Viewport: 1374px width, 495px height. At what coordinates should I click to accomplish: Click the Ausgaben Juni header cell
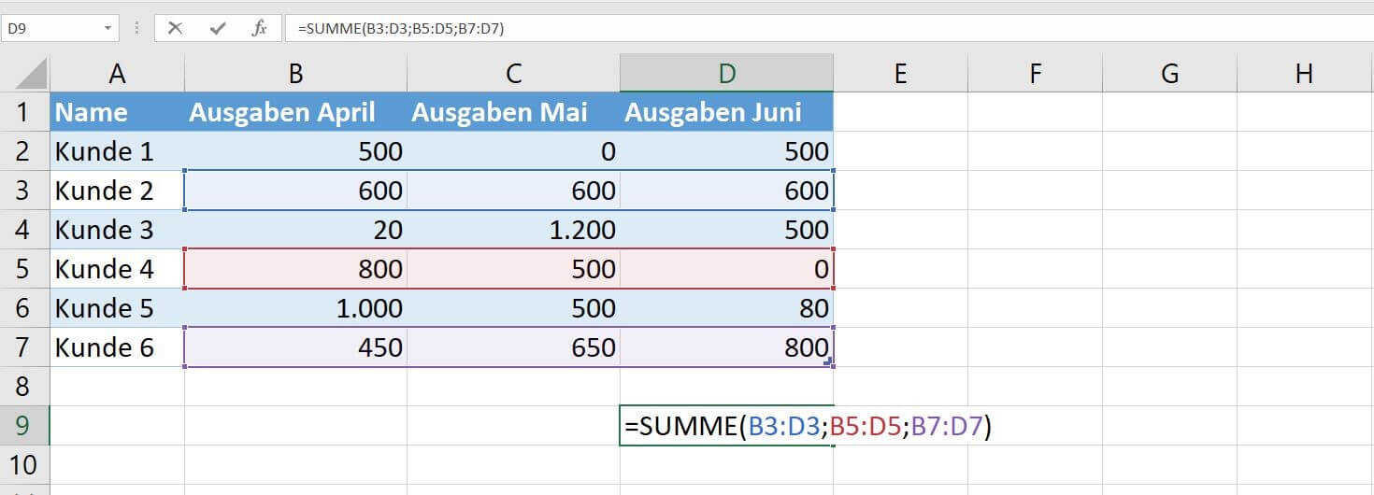point(726,112)
